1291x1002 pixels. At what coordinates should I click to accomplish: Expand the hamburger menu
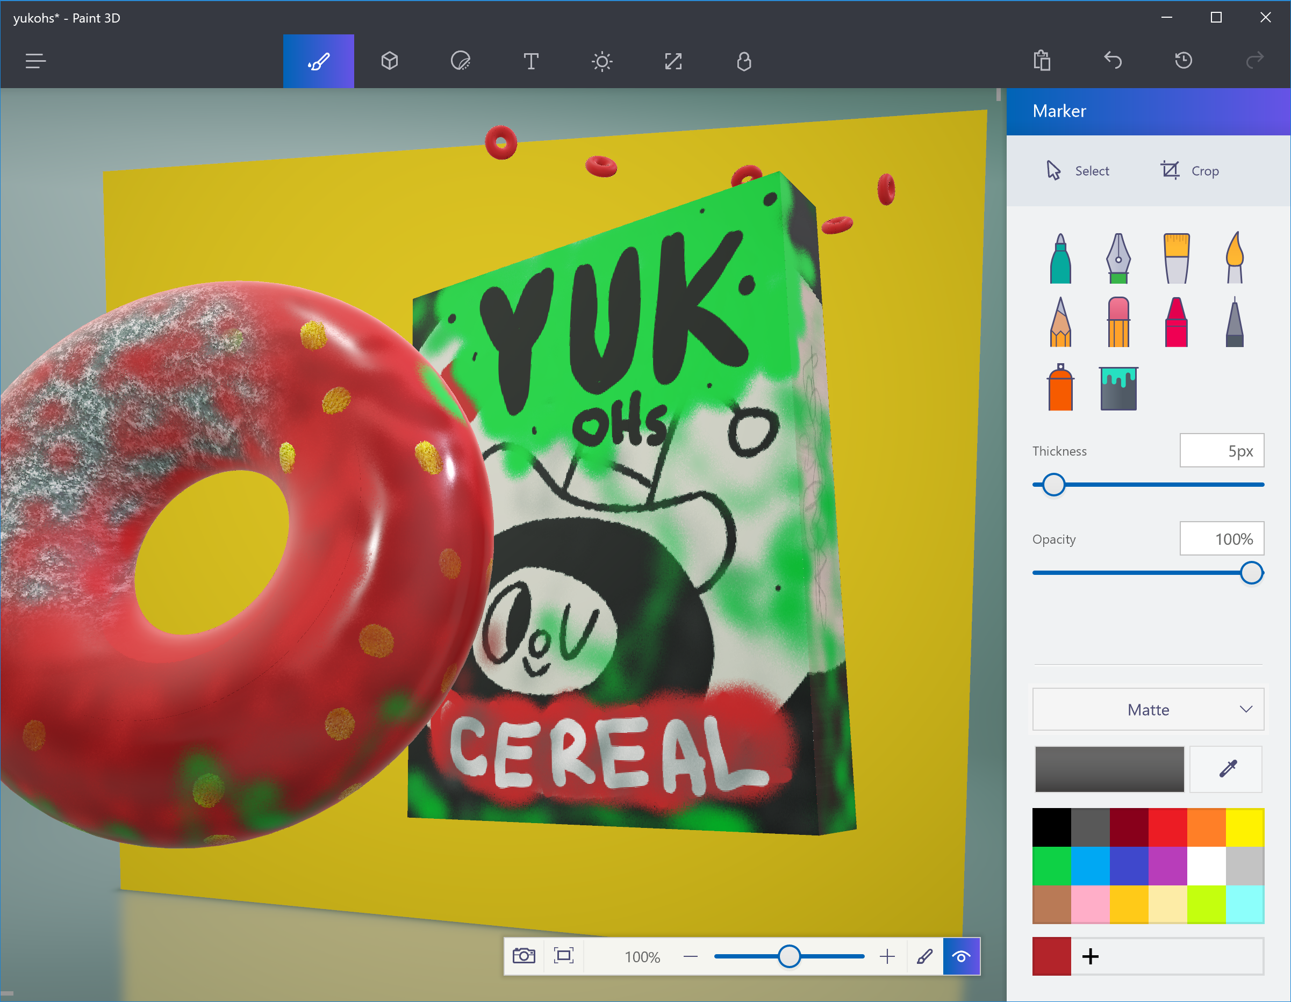[35, 61]
